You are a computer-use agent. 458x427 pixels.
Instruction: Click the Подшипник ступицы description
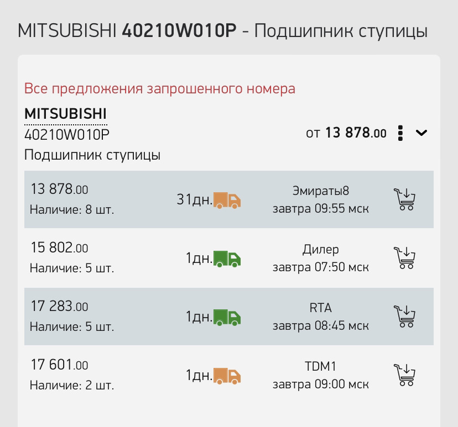tap(92, 155)
